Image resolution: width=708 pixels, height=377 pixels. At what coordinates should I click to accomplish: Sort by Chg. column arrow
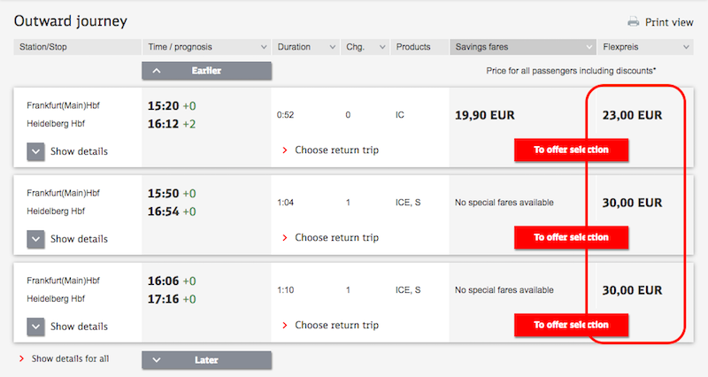point(382,47)
